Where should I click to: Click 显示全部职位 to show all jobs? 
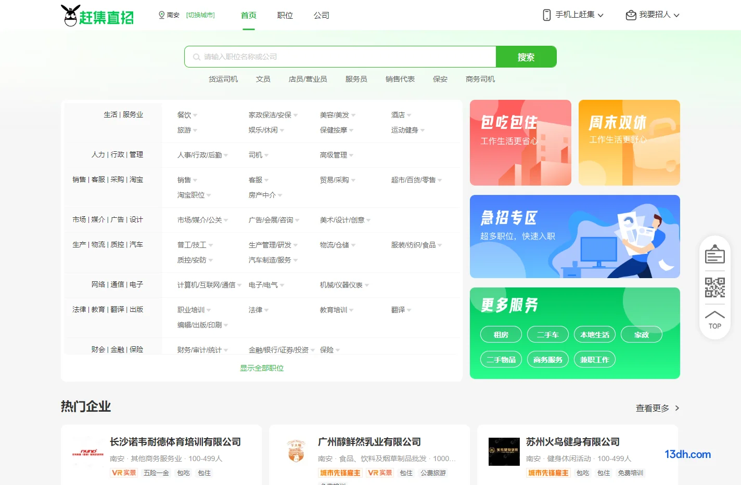tap(262, 368)
